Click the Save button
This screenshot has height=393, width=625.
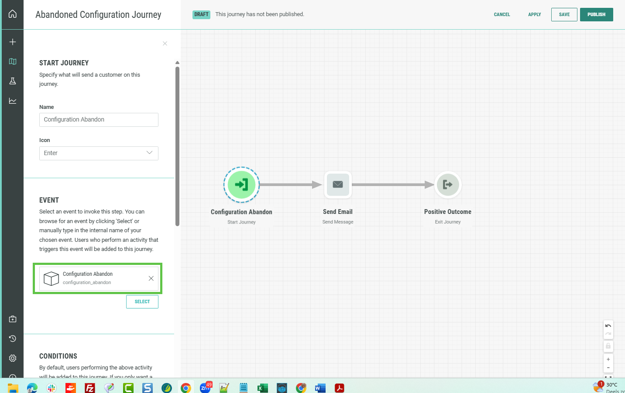click(x=564, y=14)
